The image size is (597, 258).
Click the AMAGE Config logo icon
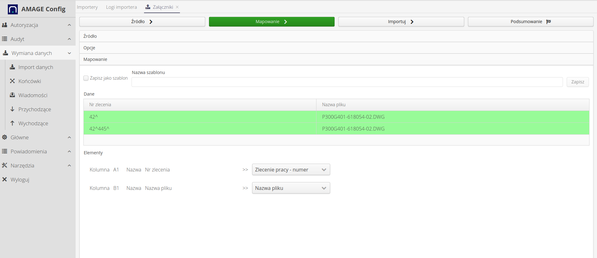(x=13, y=9)
